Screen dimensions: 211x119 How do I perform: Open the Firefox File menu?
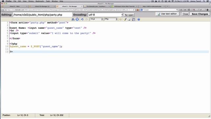click(x=15, y=1)
